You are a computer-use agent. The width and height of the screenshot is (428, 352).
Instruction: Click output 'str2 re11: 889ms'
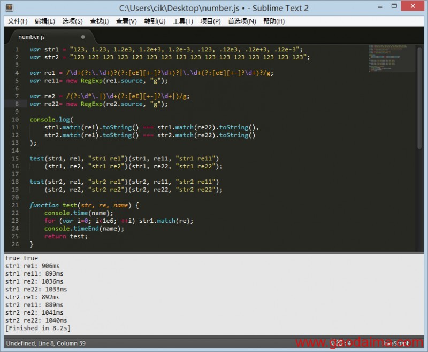pyautogui.click(x=34, y=305)
